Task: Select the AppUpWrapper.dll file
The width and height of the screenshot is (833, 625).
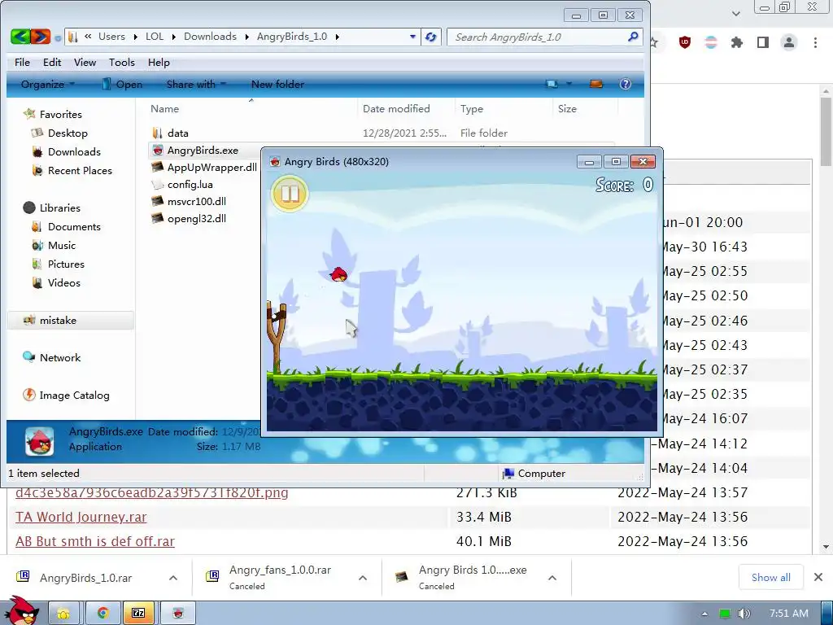Action: click(212, 168)
